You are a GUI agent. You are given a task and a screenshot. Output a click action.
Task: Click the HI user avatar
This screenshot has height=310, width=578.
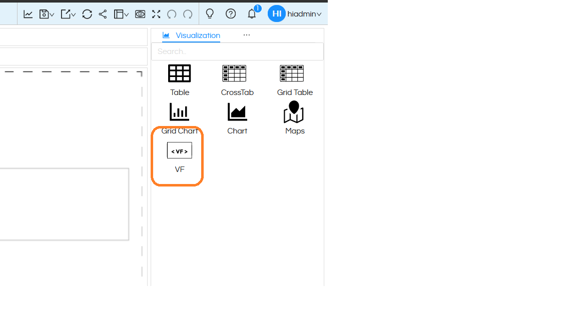click(x=277, y=13)
